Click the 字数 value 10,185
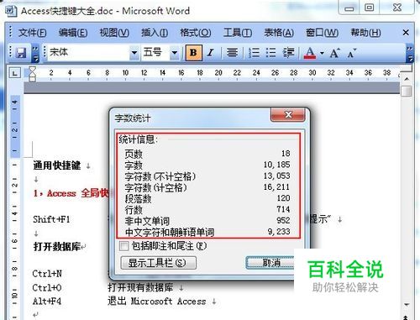Viewport: 420px width, 320px height. pos(276,165)
